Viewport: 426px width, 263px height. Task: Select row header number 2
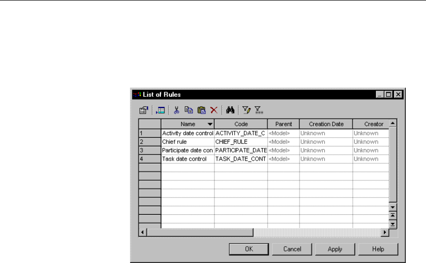(x=150, y=142)
